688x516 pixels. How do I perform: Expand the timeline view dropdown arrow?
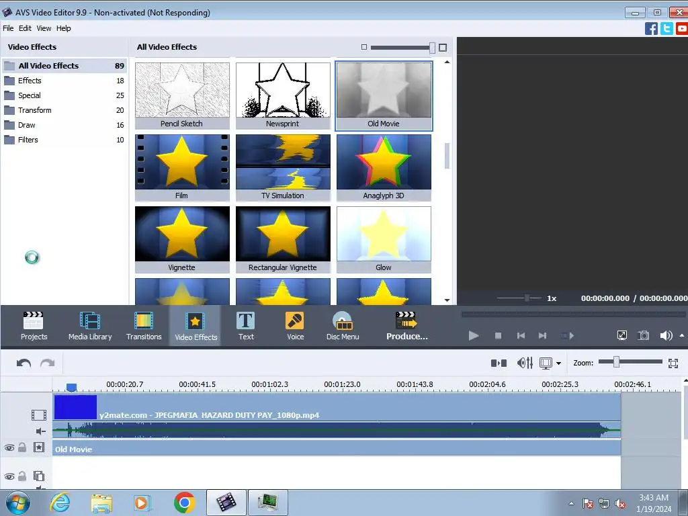[558, 363]
